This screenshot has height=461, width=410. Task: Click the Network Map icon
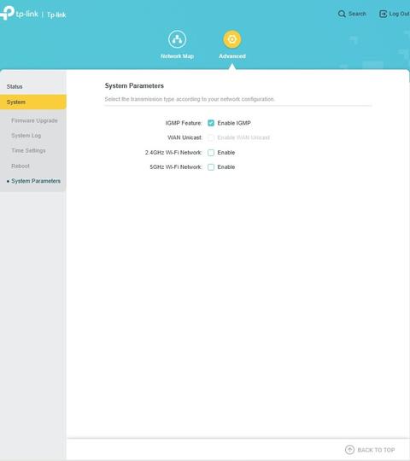tap(177, 39)
